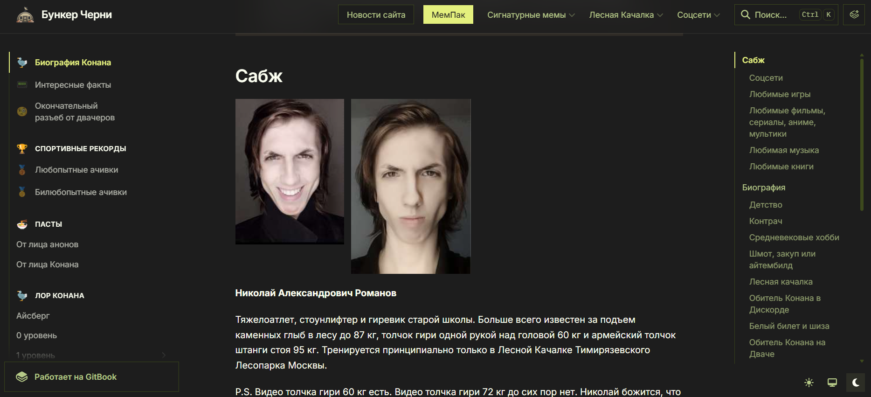Select system theme via the monitor icon
Image resolution: width=871 pixels, height=397 pixels.
[832, 383]
